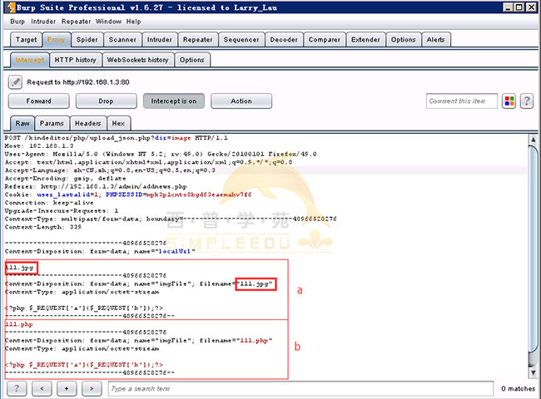The image size is (541, 399).
Task: Click the Referer header line
Action: coord(96,186)
